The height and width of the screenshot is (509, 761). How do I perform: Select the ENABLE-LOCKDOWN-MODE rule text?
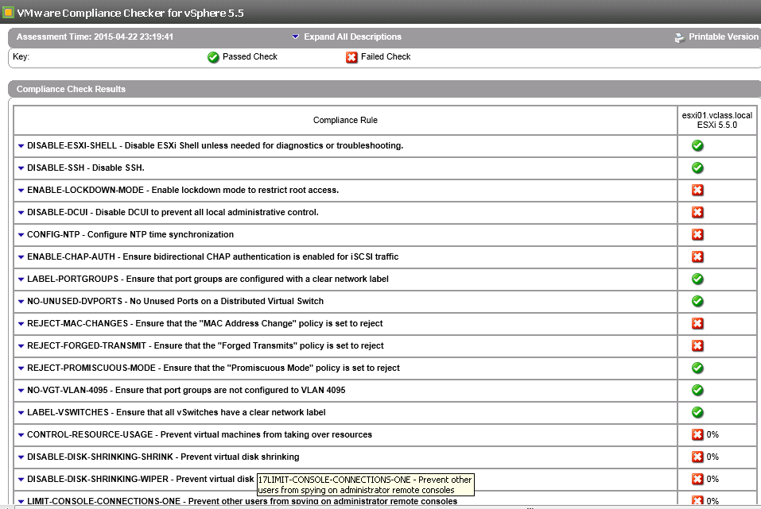pos(183,190)
